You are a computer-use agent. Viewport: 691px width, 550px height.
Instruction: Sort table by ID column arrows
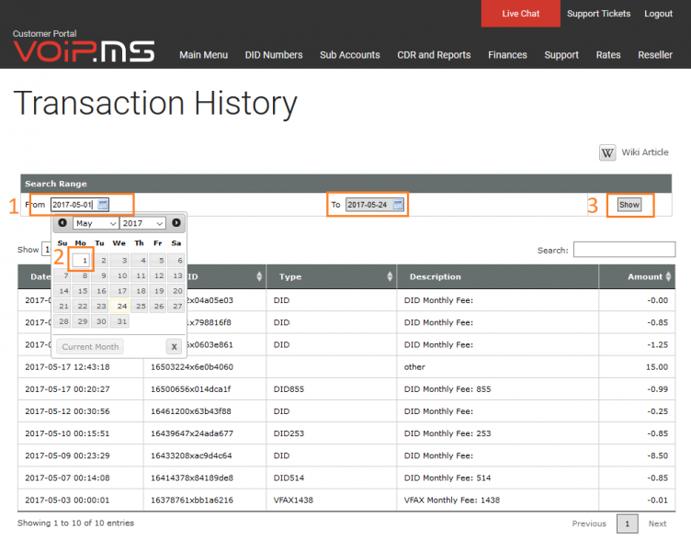259,276
